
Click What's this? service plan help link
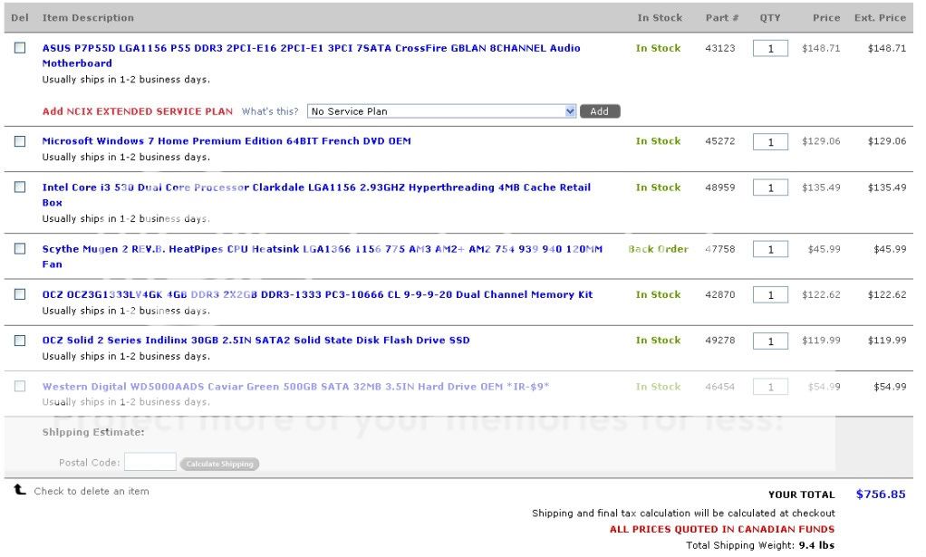[x=270, y=110]
